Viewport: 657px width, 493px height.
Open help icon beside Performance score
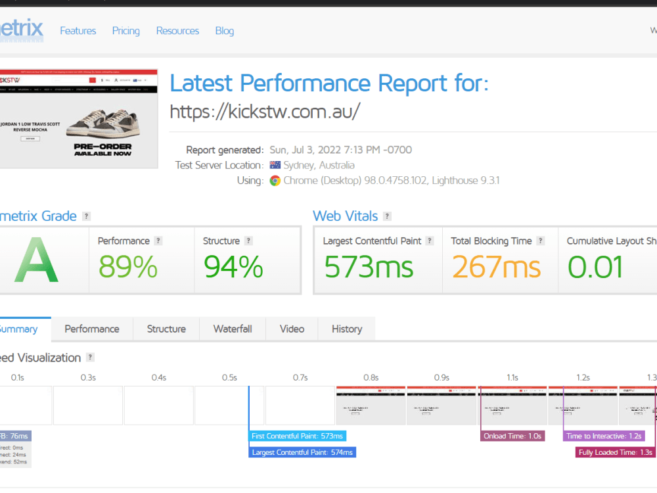(x=158, y=241)
